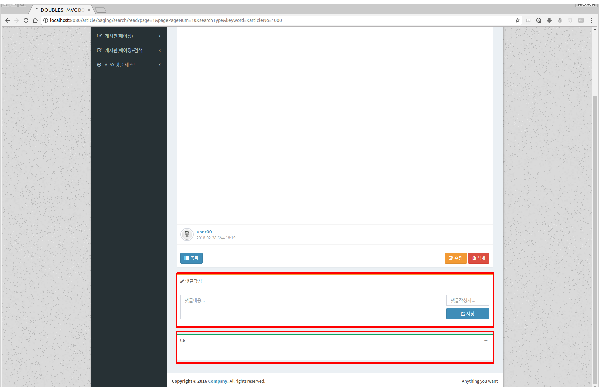View site information icon in address bar

coord(46,20)
